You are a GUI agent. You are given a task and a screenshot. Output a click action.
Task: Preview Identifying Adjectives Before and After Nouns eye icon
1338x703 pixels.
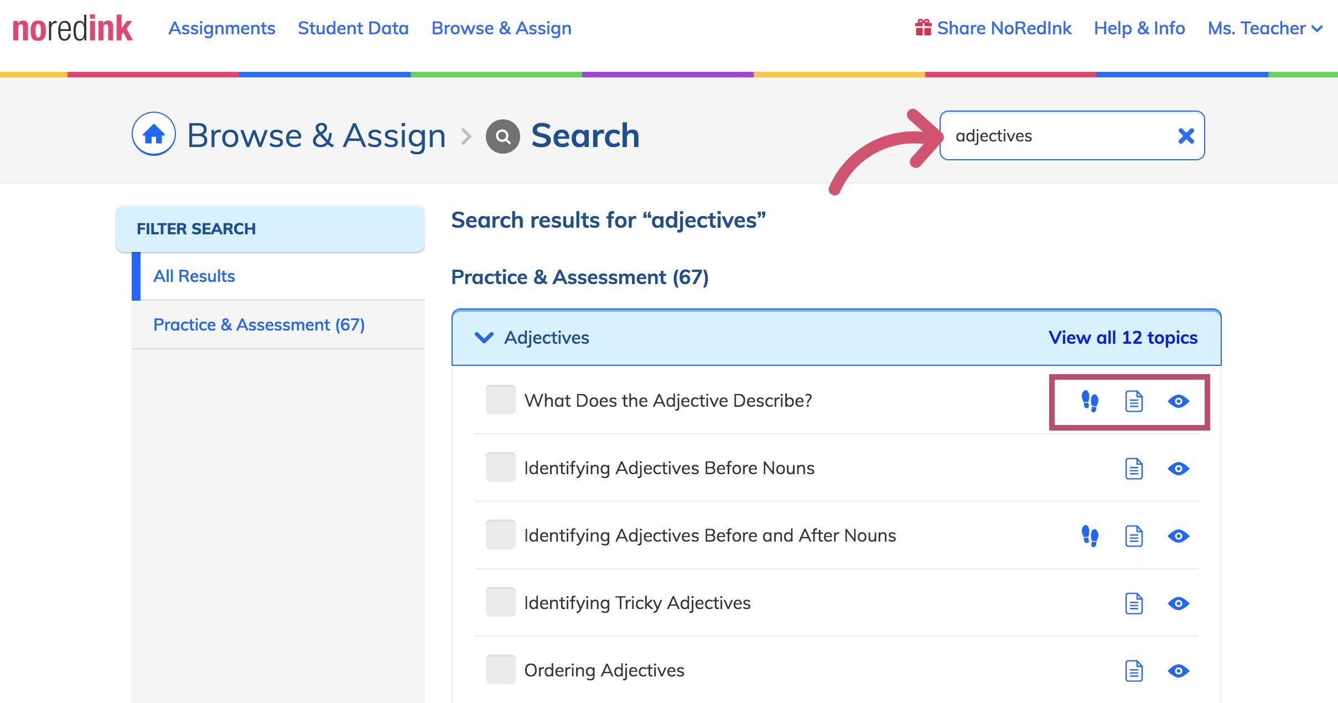pos(1179,536)
